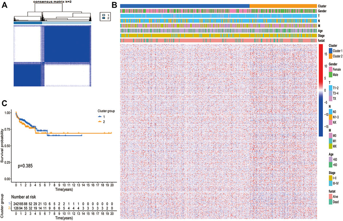Pick the NX legend color swatch
The height and width of the screenshot is (221, 343).
pyautogui.click(x=330, y=123)
